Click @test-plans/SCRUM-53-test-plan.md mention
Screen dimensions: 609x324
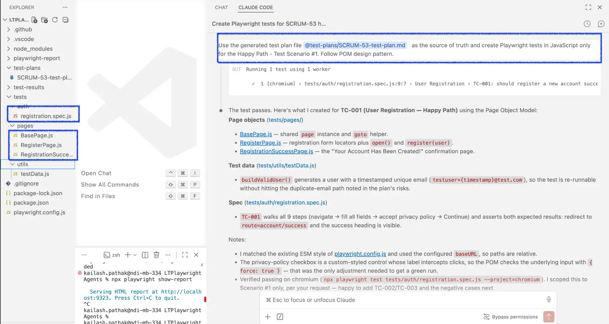(355, 45)
